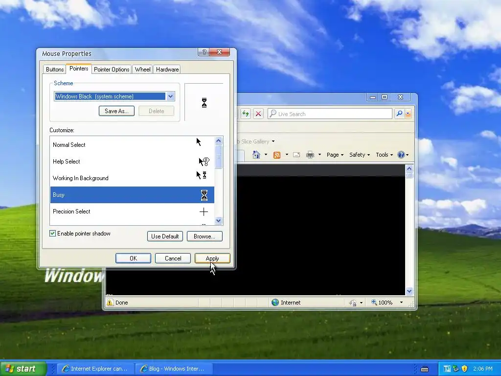Click the warning icon in the IE status bar
This screenshot has height=376, width=501.
tap(110, 303)
